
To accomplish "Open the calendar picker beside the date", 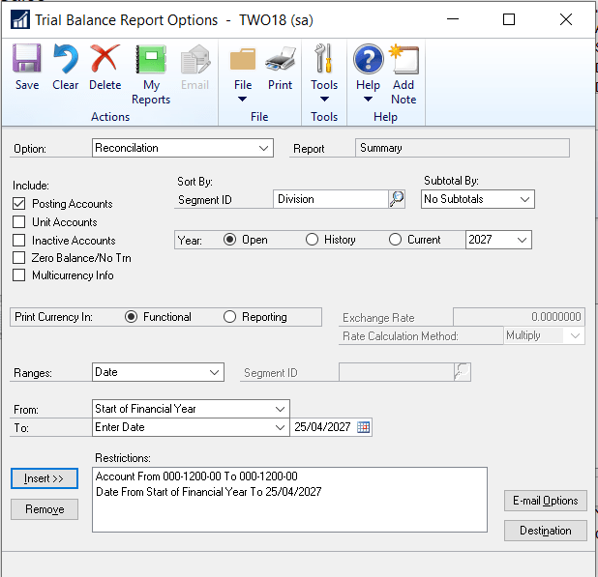I will (364, 427).
